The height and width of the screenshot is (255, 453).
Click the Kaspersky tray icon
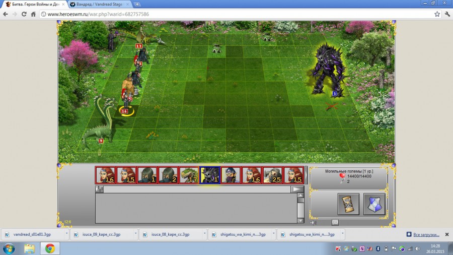pos(338,248)
